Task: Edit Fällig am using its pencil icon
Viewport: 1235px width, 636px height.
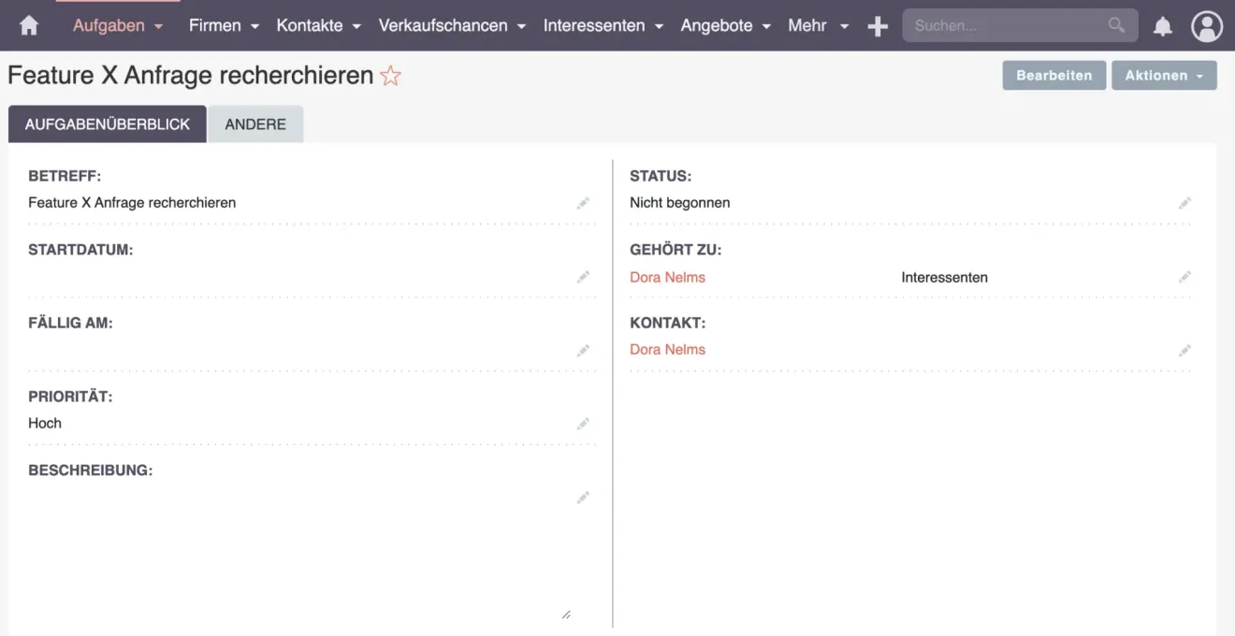Action: (x=583, y=351)
